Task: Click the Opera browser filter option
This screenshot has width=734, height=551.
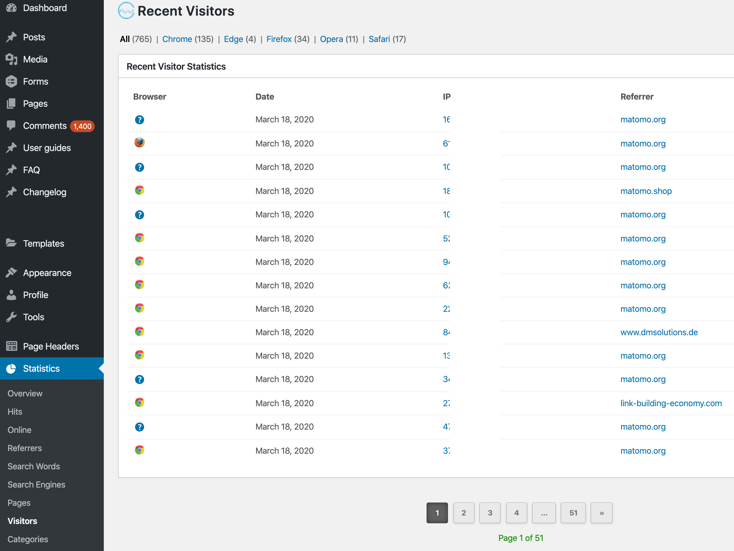Action: pyautogui.click(x=333, y=39)
